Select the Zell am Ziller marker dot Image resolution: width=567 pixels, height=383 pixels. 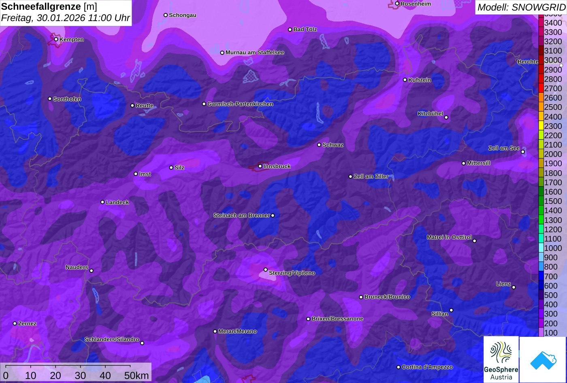tap(351, 177)
